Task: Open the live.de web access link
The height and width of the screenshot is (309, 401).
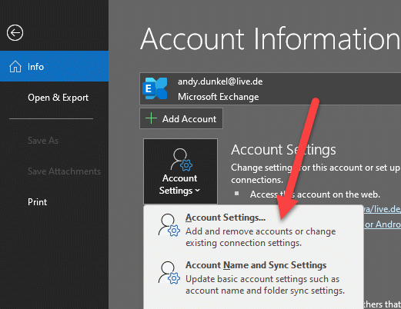Action: [382, 209]
